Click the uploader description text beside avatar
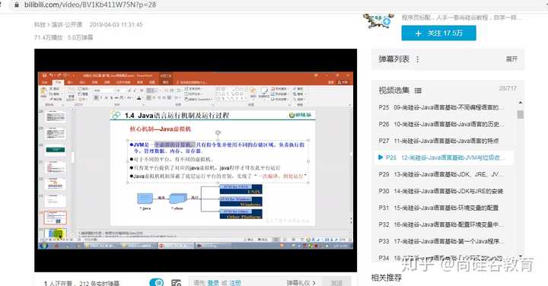The width and height of the screenshot is (548, 286). [461, 17]
